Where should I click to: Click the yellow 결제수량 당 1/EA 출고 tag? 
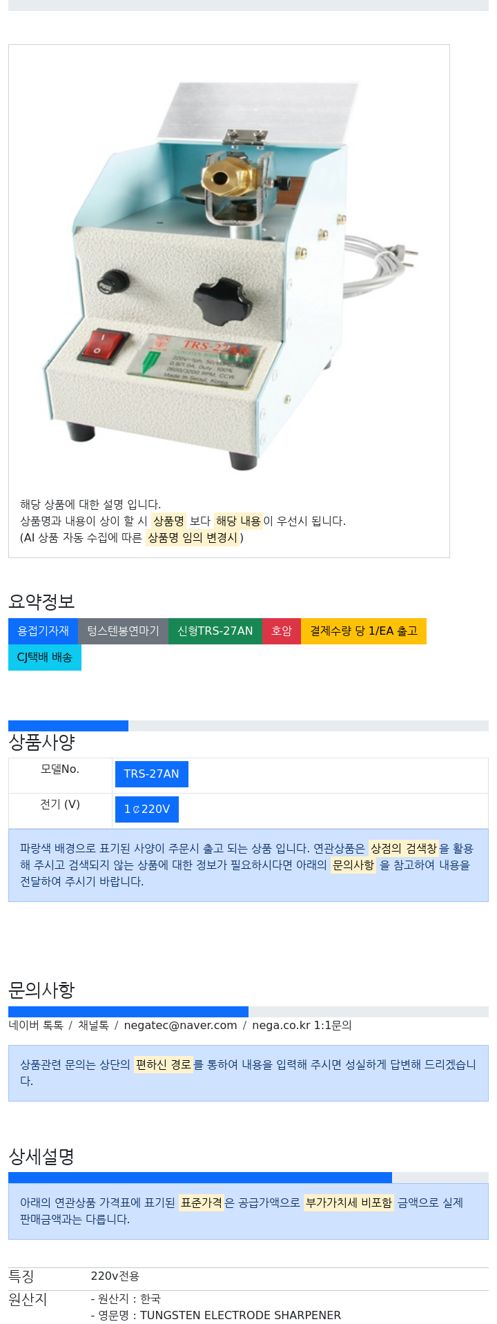tap(364, 631)
